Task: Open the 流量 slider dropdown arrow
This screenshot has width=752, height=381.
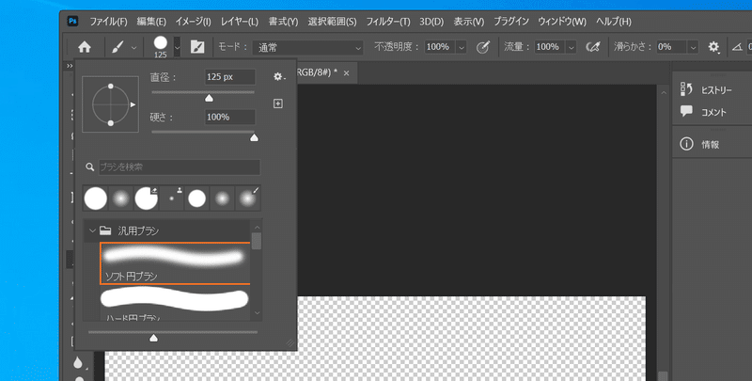Action: (571, 47)
